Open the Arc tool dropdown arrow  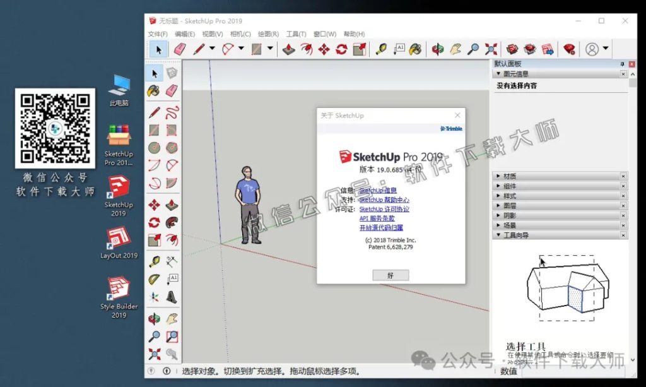point(241,49)
